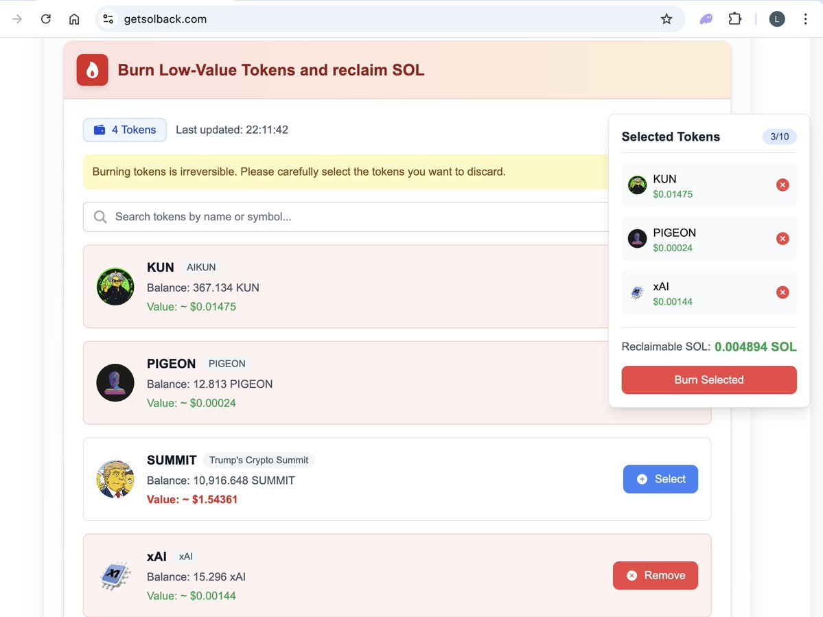Image resolution: width=823 pixels, height=617 pixels.
Task: Click the irreversible burning warning banner
Action: click(347, 172)
